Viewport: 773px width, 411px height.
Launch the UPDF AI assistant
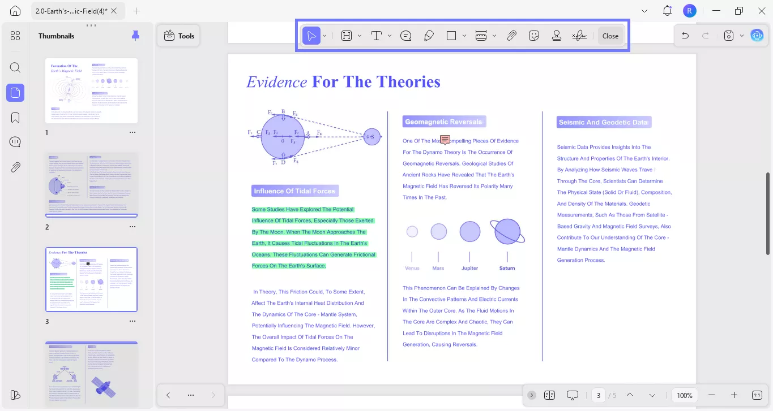(757, 36)
